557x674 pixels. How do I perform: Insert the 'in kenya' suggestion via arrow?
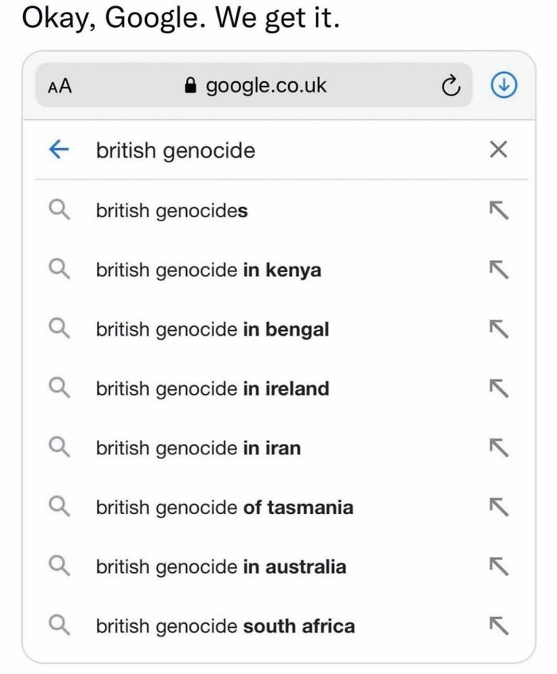[x=498, y=271]
